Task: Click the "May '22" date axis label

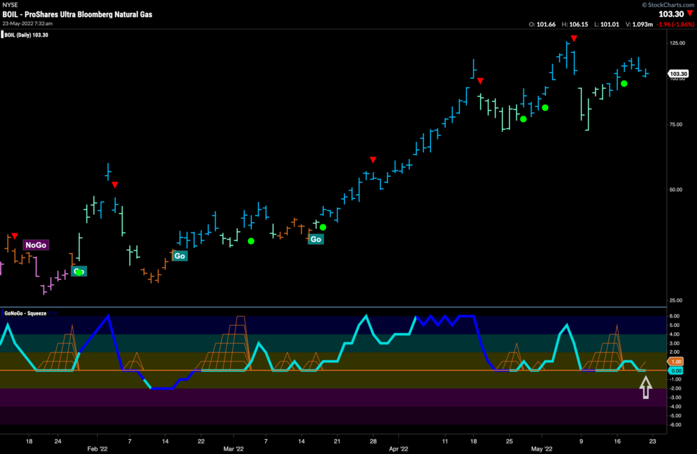Action: click(542, 449)
